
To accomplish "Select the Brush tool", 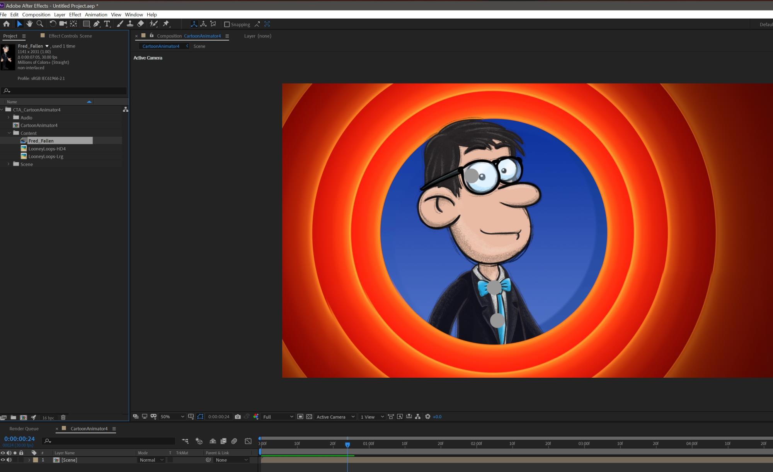I will 120,24.
